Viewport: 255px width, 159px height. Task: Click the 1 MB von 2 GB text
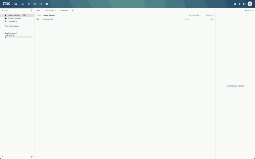10,35
